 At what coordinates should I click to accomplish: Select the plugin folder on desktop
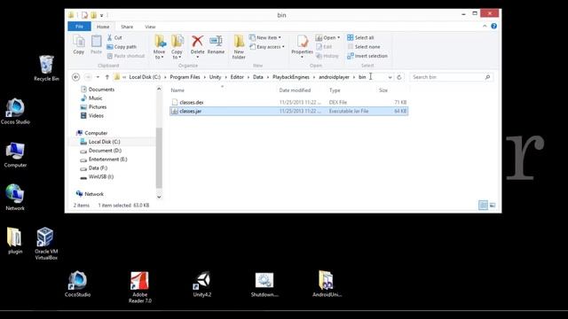tap(15, 241)
